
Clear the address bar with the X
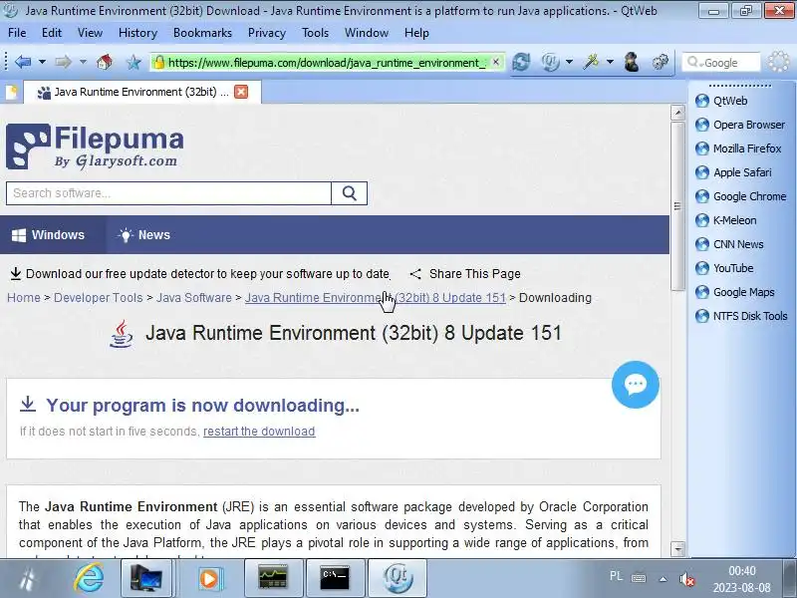point(495,62)
